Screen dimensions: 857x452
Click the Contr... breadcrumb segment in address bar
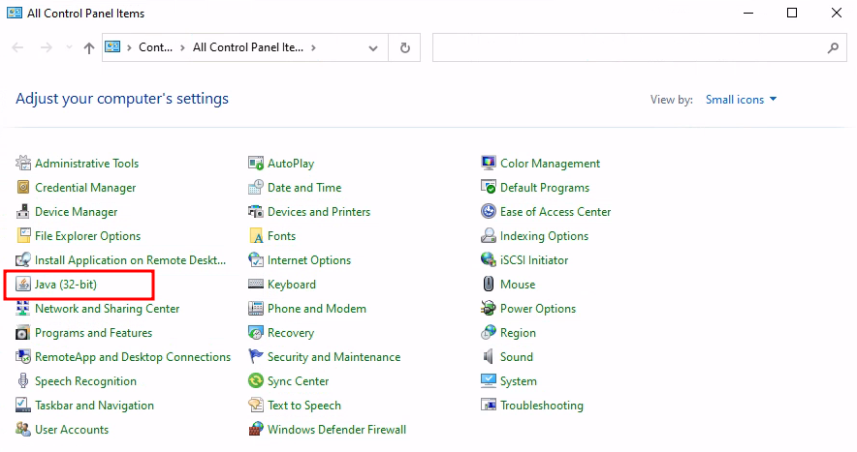(155, 47)
